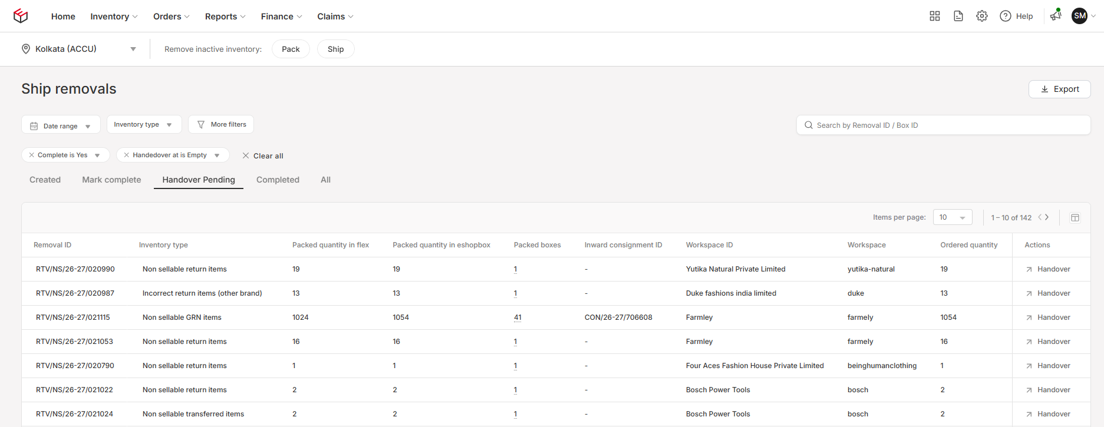Click handover arrow icon for RTV/NS/26-27/020987
The width and height of the screenshot is (1104, 427).
pyautogui.click(x=1029, y=293)
